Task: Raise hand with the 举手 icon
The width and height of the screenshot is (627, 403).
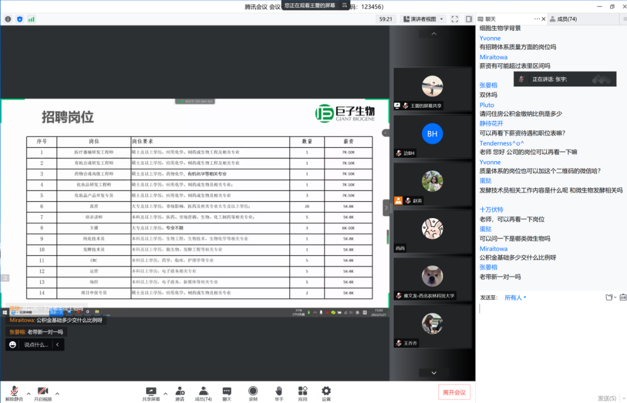Action: point(279,393)
